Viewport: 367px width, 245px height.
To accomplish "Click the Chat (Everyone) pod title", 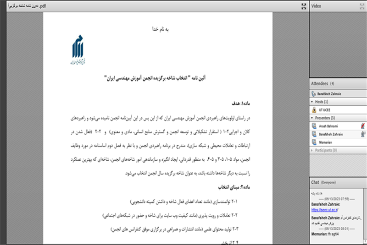I will point(323,182).
